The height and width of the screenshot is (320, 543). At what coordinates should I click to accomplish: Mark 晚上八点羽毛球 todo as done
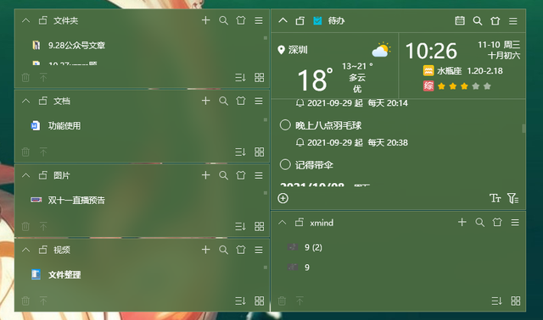pos(285,125)
